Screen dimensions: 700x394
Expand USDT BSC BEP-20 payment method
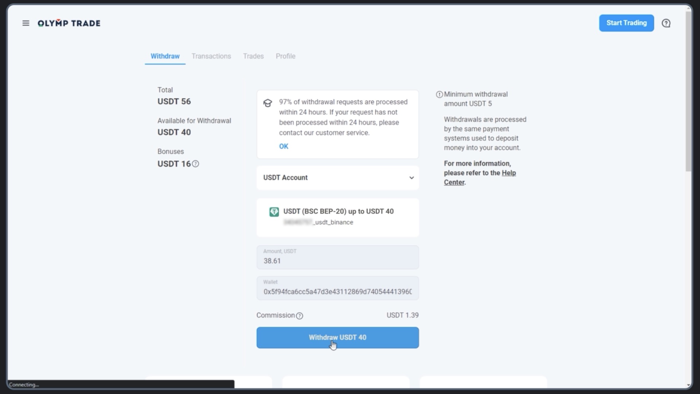[338, 216]
